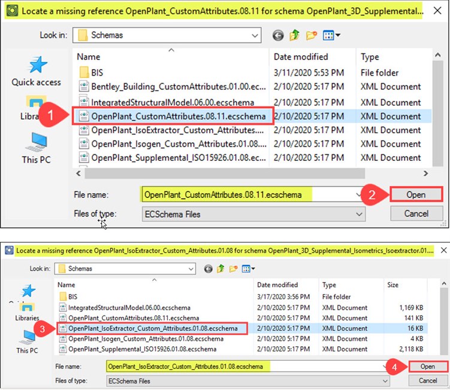Screen dimensions: 450x390
Task: Click Open button in top dialog
Action: pyautogui.click(x=416, y=194)
